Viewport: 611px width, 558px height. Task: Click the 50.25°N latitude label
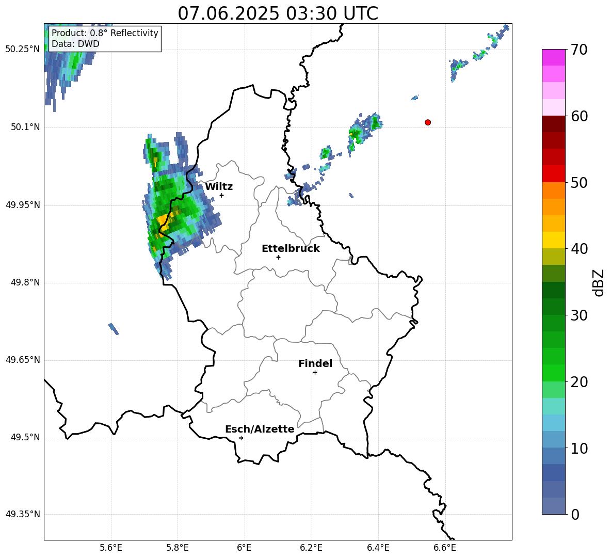tap(23, 50)
